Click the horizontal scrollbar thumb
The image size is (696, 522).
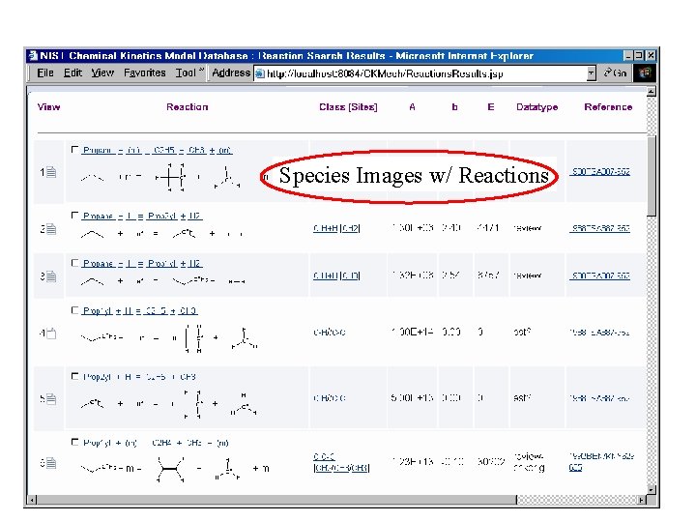click(x=277, y=500)
